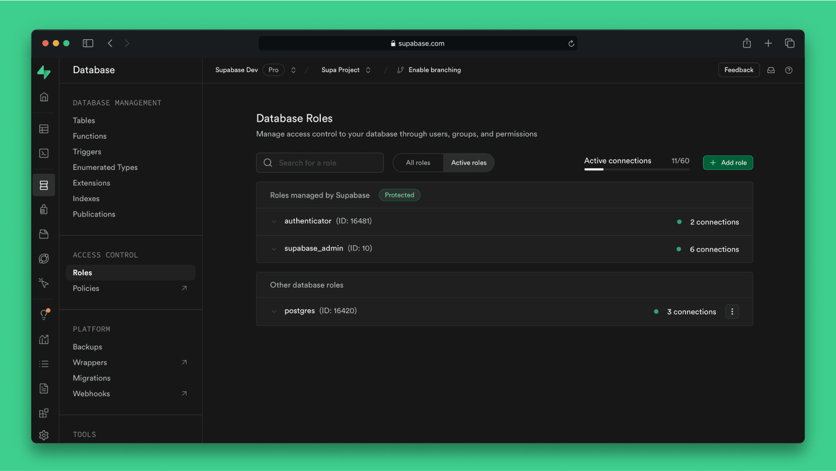Open the Table Editor icon
The image size is (836, 471).
44,129
